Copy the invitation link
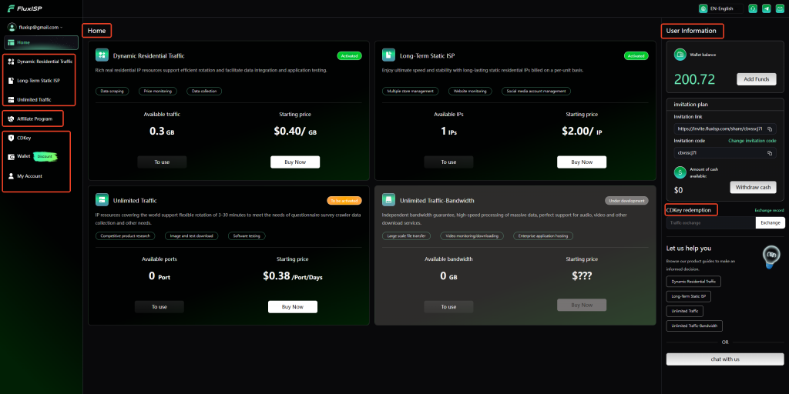This screenshot has height=394, width=789. point(770,129)
